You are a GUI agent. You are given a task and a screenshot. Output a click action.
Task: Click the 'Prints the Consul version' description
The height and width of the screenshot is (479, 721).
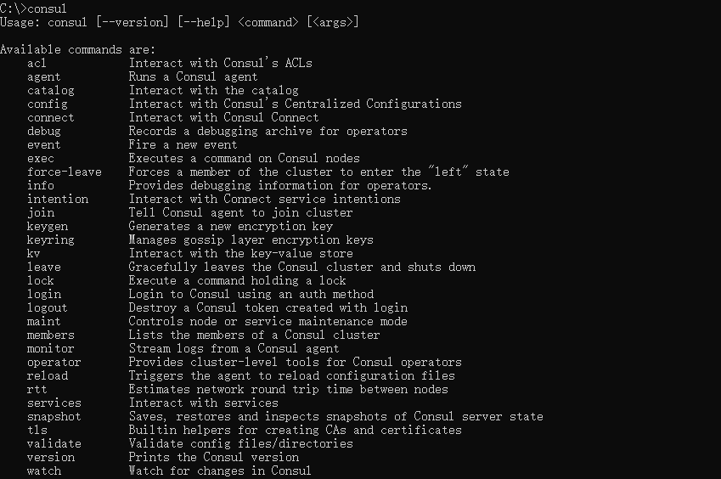click(213, 457)
